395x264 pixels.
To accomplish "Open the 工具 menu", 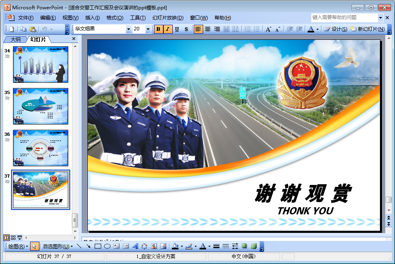I will (137, 18).
